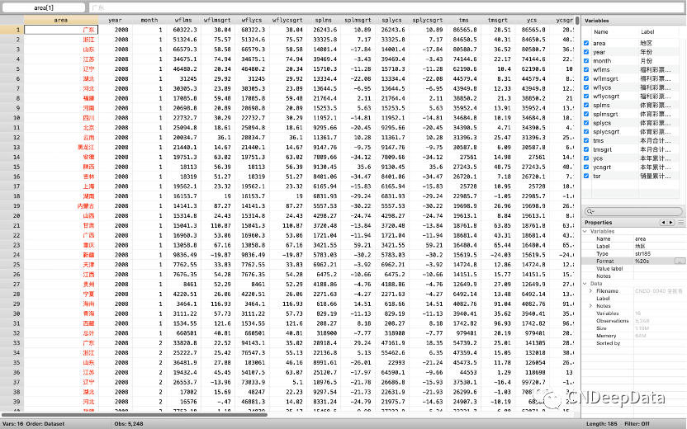Viewport: 687px width, 429px height.
Task: Select row number 32 header
Action: pyautogui.click(x=12, y=333)
